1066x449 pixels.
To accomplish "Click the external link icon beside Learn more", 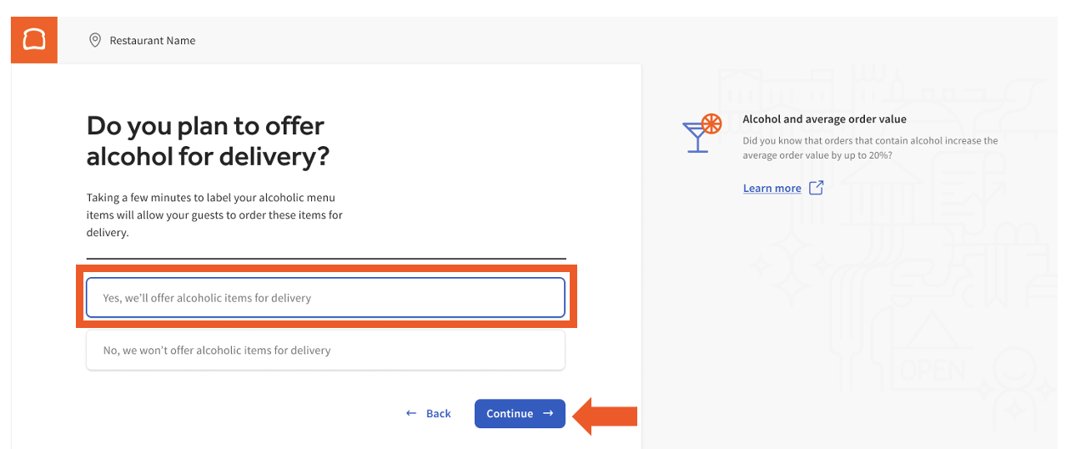I will 817,188.
